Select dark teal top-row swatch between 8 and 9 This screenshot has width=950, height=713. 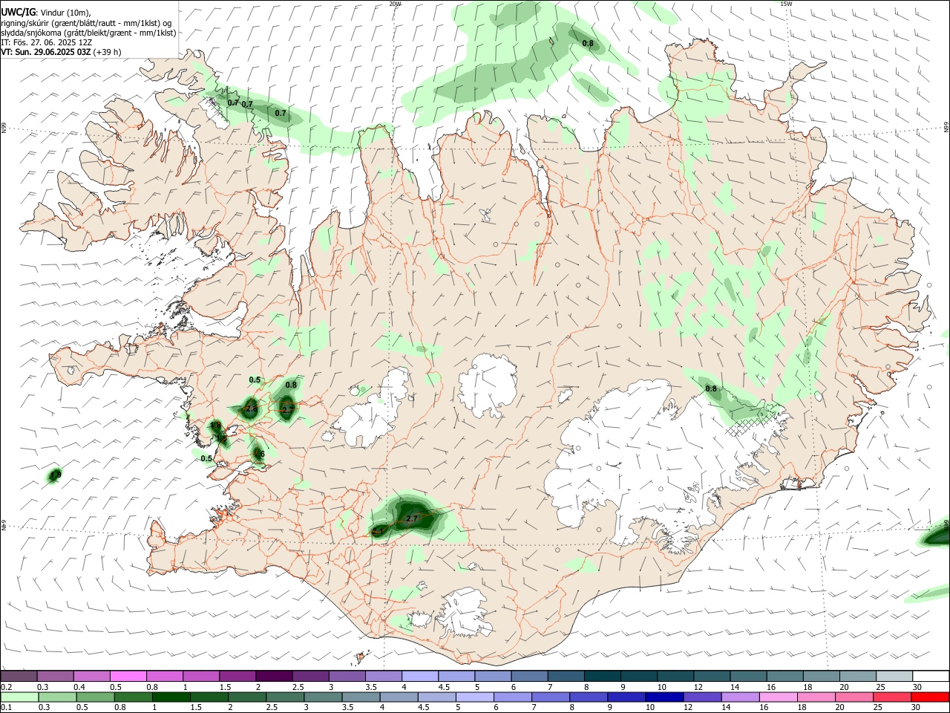(602, 676)
